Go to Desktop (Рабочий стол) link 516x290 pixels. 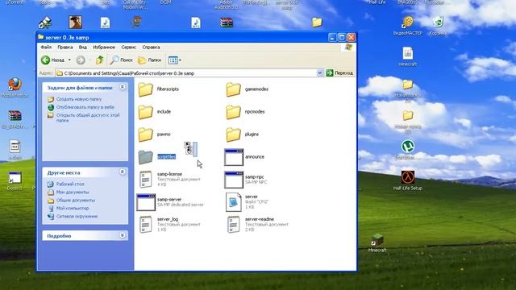(x=70, y=184)
